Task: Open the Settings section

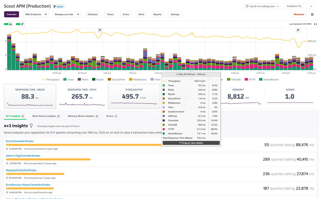Action: pos(175,14)
